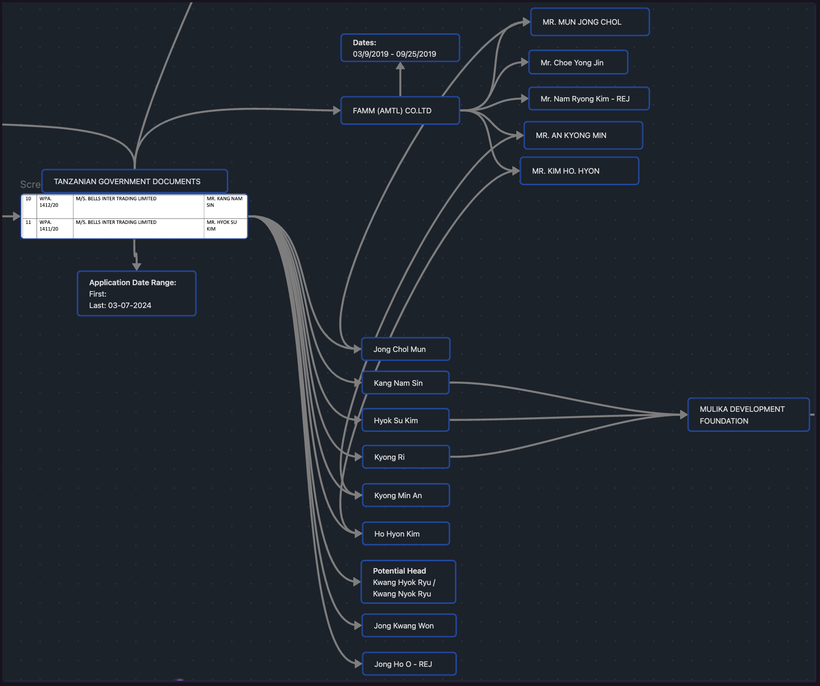The width and height of the screenshot is (820, 686).
Task: Select the Hyok Su Kim node
Action: coord(405,420)
